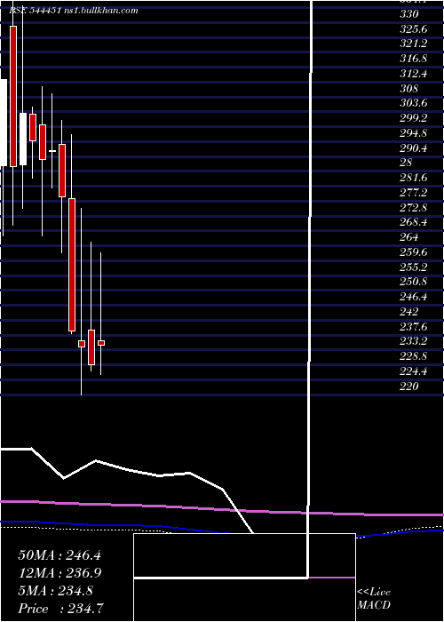
Task: Click the ns1.bullkhan.com chart header text
Action: click(x=101, y=11)
